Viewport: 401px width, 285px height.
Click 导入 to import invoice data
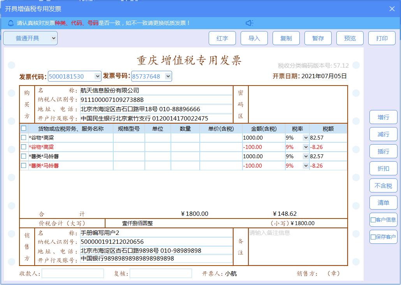click(x=254, y=38)
